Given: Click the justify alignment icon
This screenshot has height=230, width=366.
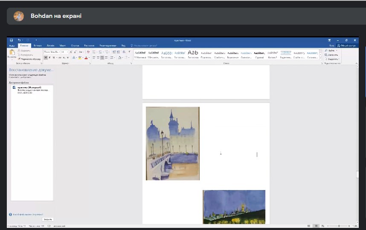Looking at the screenshot, I should [x=107, y=57].
